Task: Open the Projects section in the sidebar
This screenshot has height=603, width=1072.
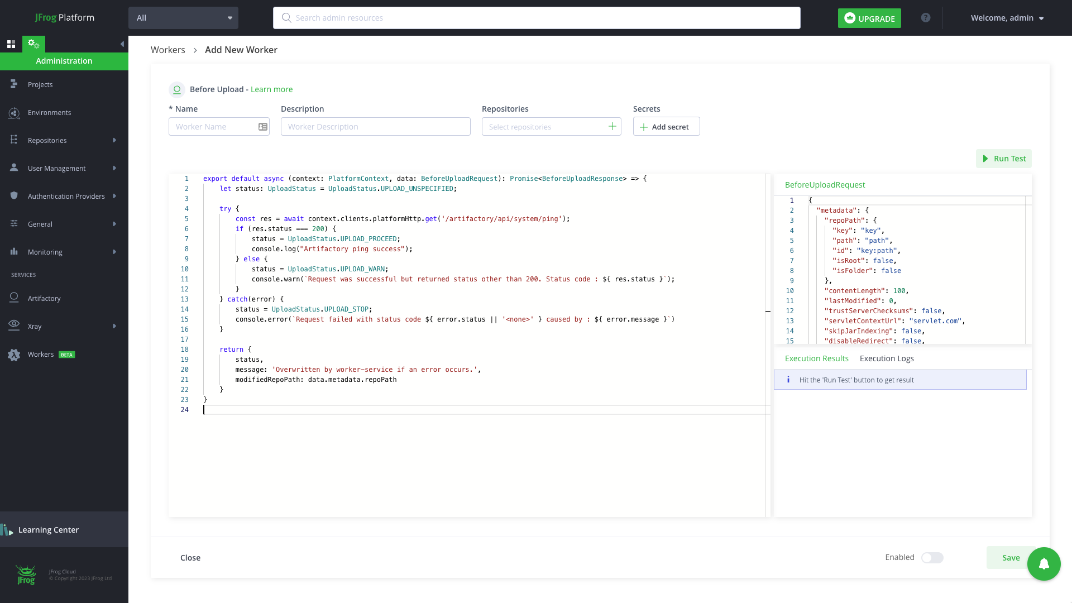Action: (x=40, y=84)
